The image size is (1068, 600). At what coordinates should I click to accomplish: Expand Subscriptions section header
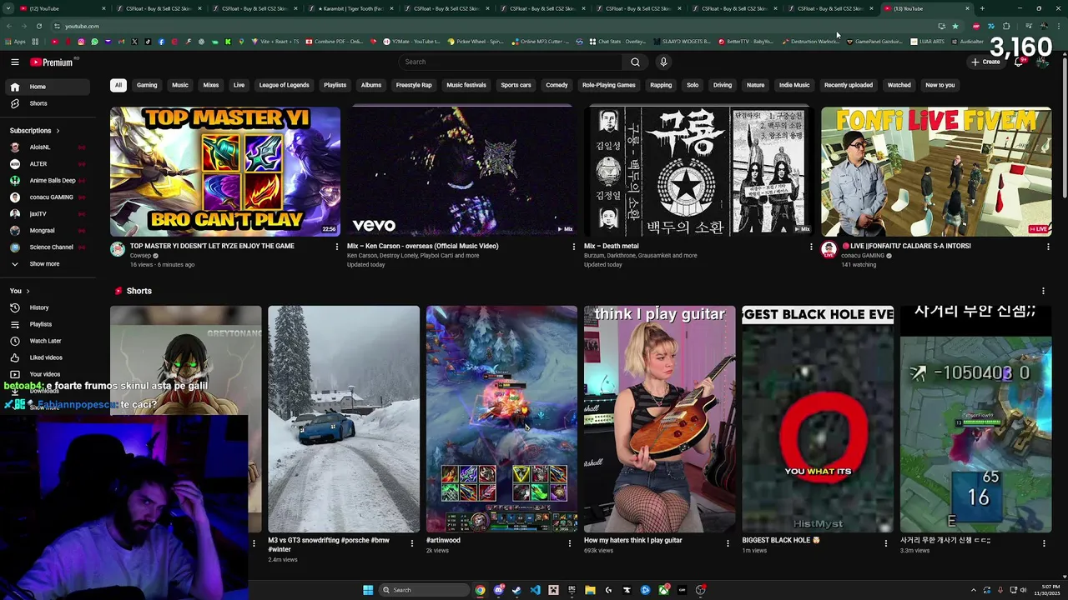pyautogui.click(x=35, y=131)
